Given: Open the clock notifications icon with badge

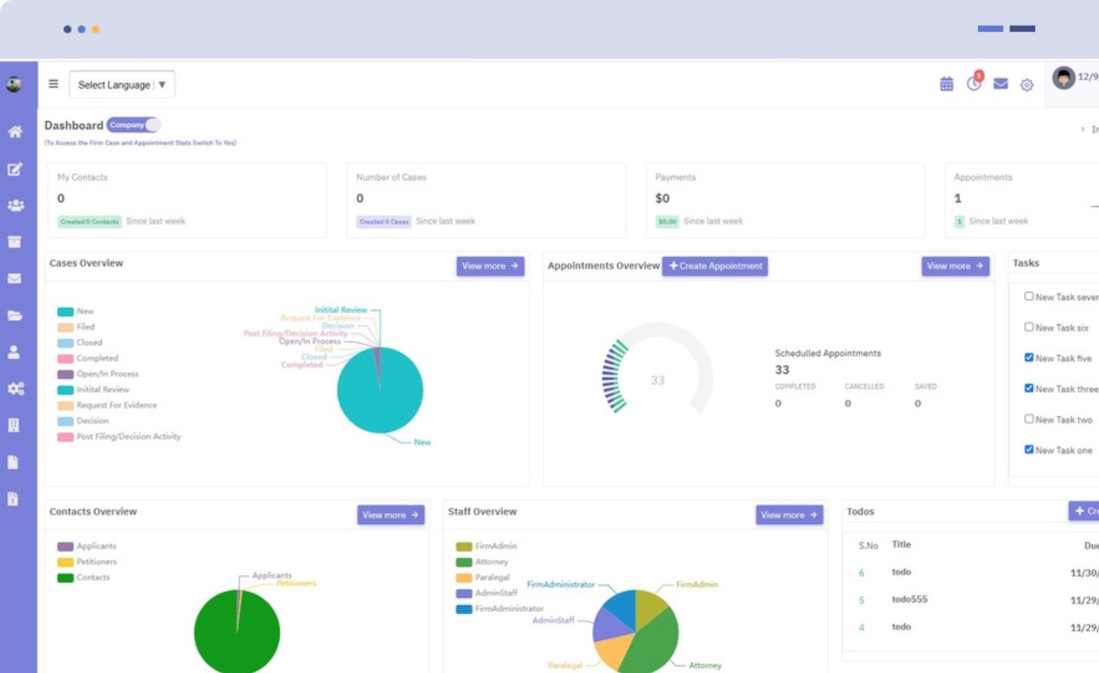Looking at the screenshot, I should coord(973,84).
